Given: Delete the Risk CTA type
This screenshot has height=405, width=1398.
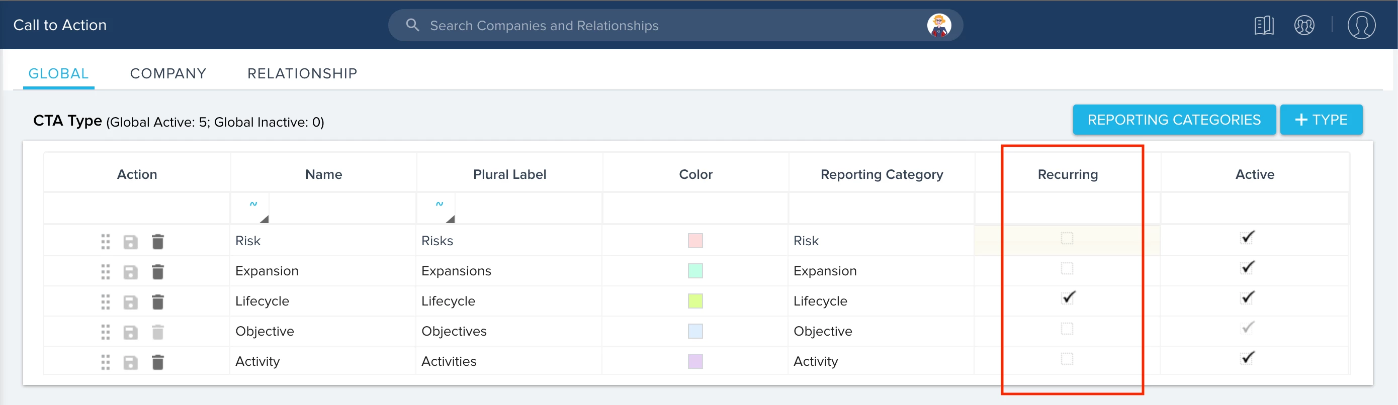Looking at the screenshot, I should (x=157, y=241).
